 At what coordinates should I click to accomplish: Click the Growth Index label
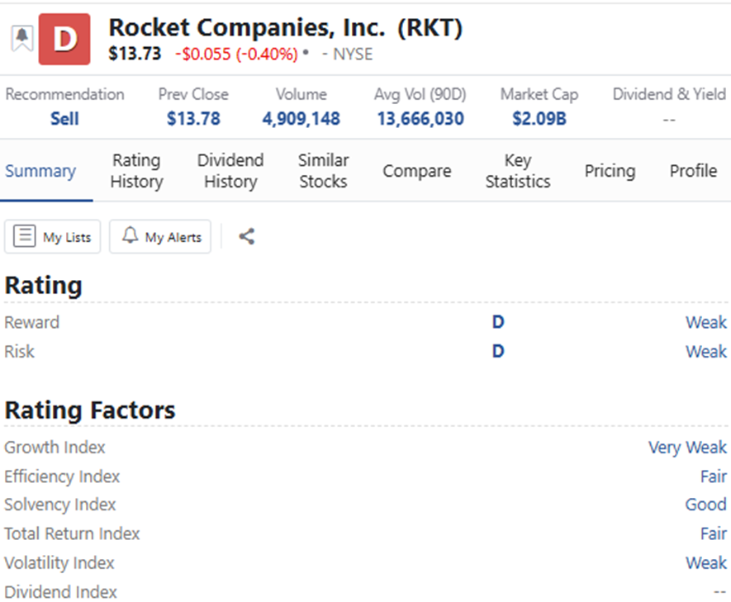tap(55, 448)
